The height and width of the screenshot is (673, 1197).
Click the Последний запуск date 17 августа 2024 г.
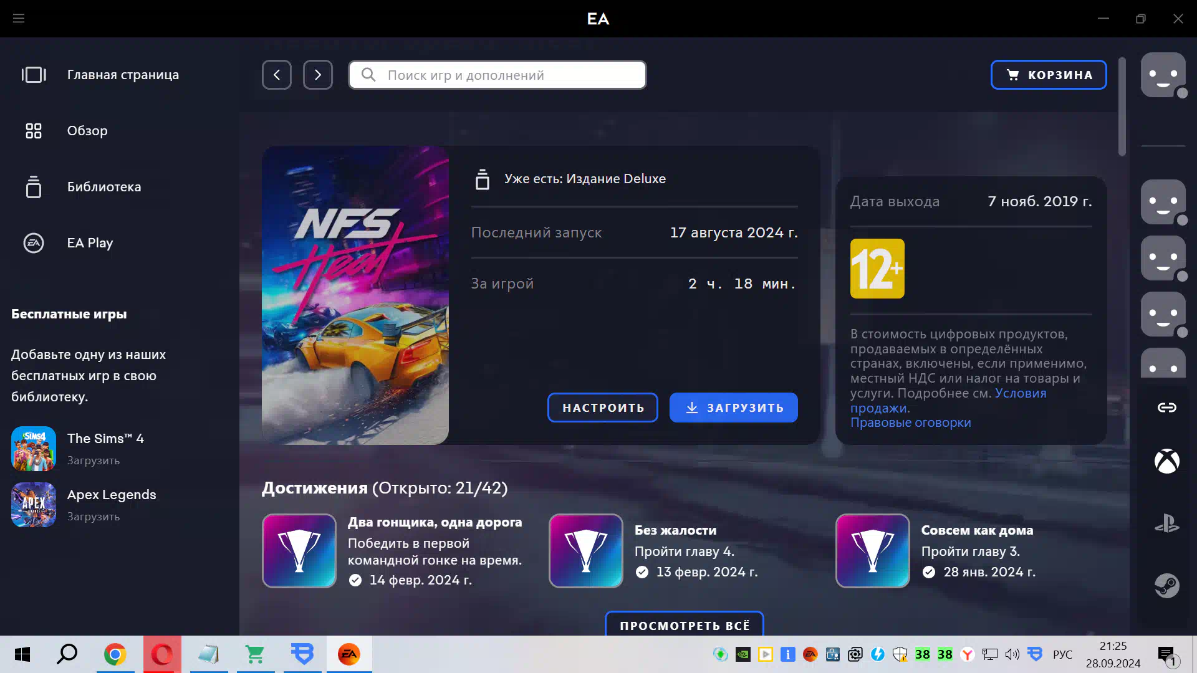click(734, 232)
